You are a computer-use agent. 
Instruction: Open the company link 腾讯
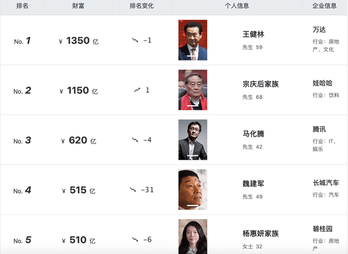pos(319,129)
